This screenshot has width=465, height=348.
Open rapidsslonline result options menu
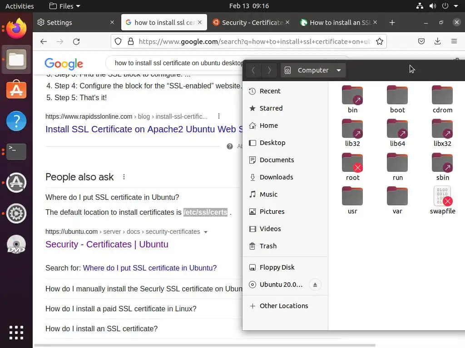219,116
